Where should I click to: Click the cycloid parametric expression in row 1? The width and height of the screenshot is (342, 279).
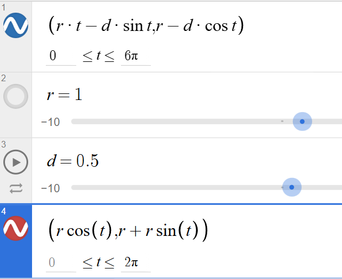click(146, 26)
